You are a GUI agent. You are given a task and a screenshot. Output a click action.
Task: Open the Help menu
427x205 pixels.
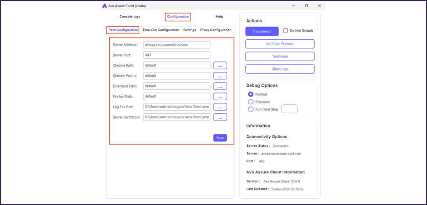pos(219,17)
